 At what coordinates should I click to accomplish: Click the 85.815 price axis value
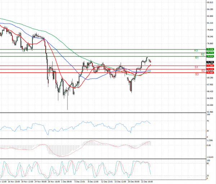210,3
